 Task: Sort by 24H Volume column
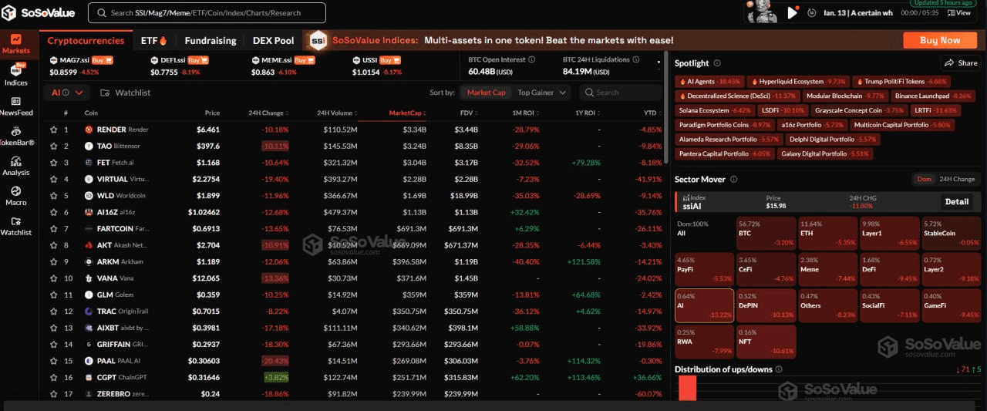tap(337, 113)
